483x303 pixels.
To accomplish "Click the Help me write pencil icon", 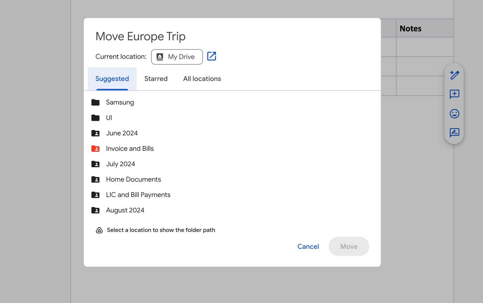I will click(x=454, y=75).
